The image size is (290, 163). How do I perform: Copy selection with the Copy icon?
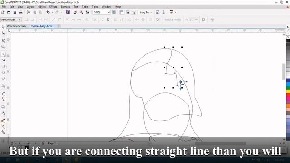(34, 12)
